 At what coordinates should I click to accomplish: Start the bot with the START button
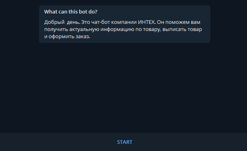[x=125, y=142]
